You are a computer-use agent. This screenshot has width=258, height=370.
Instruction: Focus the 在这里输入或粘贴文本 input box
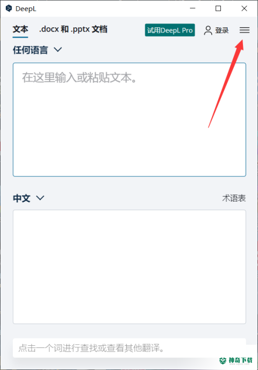click(130, 120)
